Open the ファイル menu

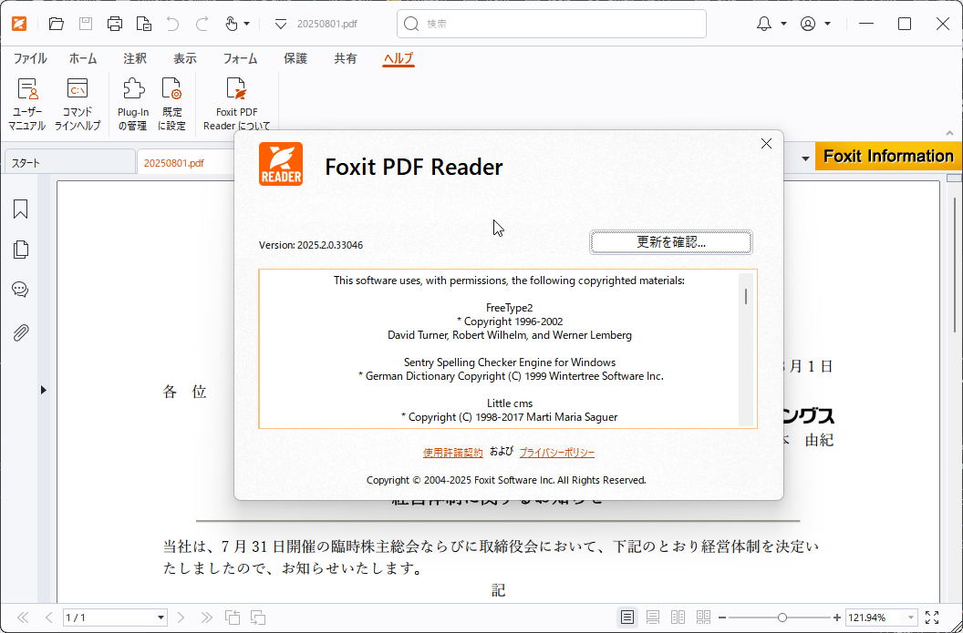29,57
